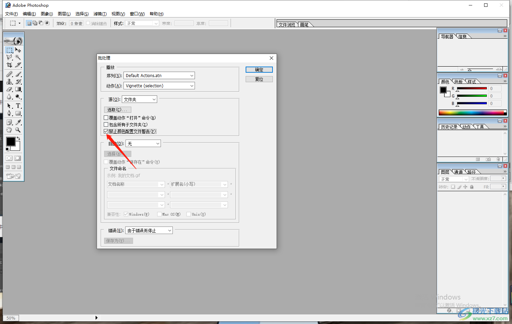Select the Gradient tool
This screenshot has width=512, height=324.
(18, 89)
